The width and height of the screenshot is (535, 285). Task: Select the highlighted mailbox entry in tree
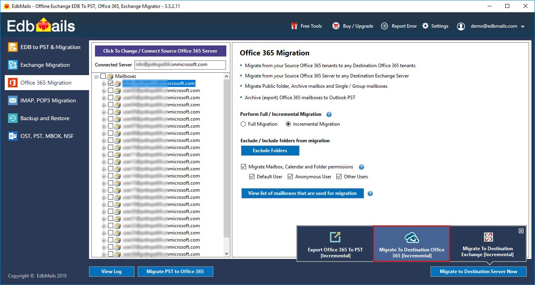[x=159, y=83]
